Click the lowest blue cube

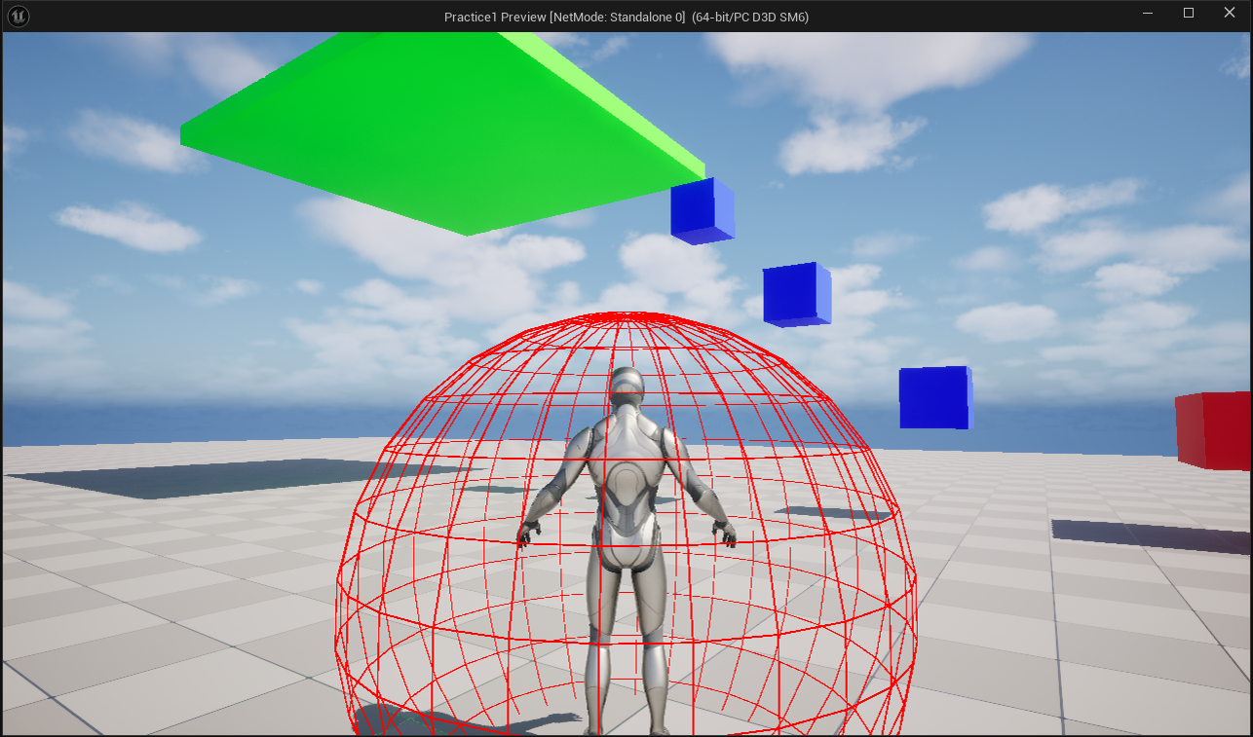(935, 397)
